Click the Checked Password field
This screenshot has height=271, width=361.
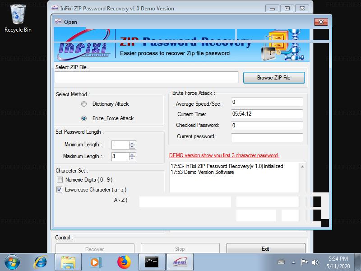point(267,126)
